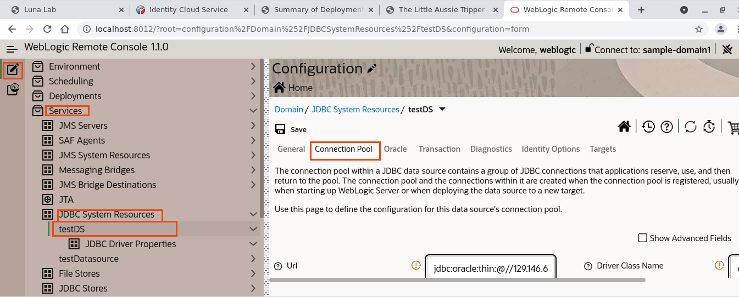This screenshot has height=297, width=739.
Task: Click the JMS Servers grid icon
Action: 48,125
